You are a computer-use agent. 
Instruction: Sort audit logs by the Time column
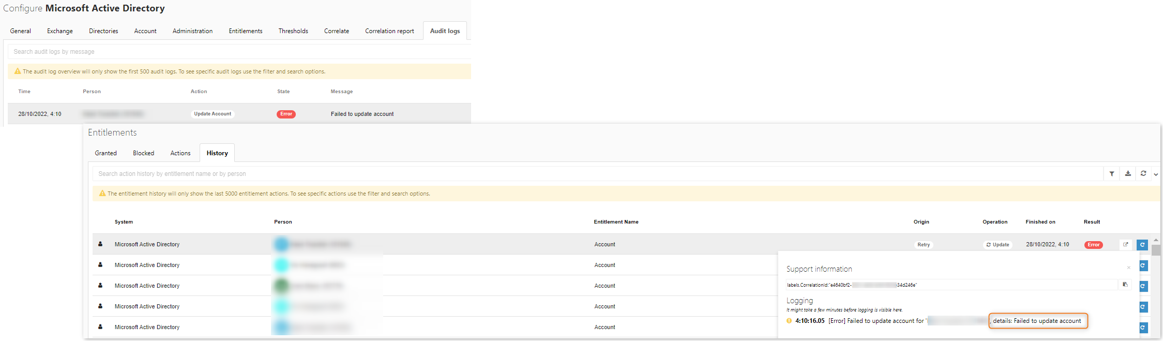[24, 92]
